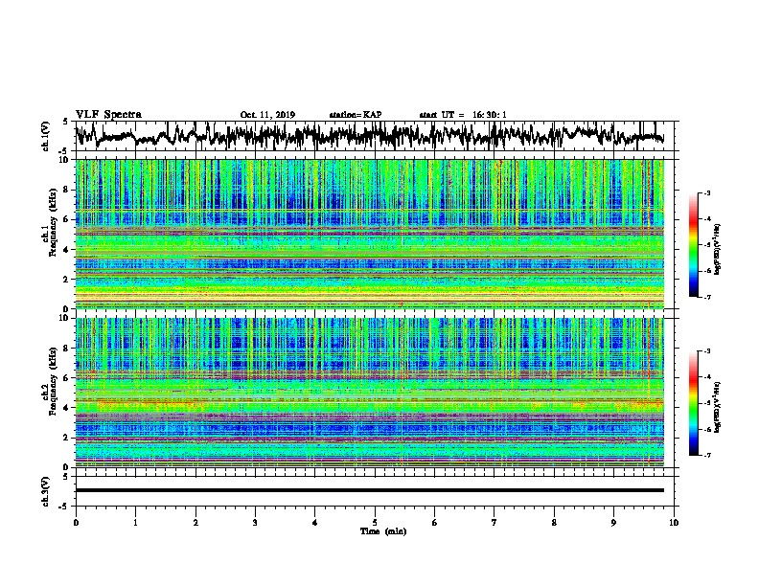Viewport: 759px width, 586px height.
Task: Click the "Time (min)" axis label
Action: pos(383,531)
